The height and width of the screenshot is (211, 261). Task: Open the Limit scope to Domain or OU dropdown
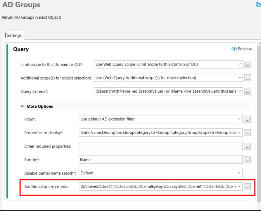click(x=168, y=64)
